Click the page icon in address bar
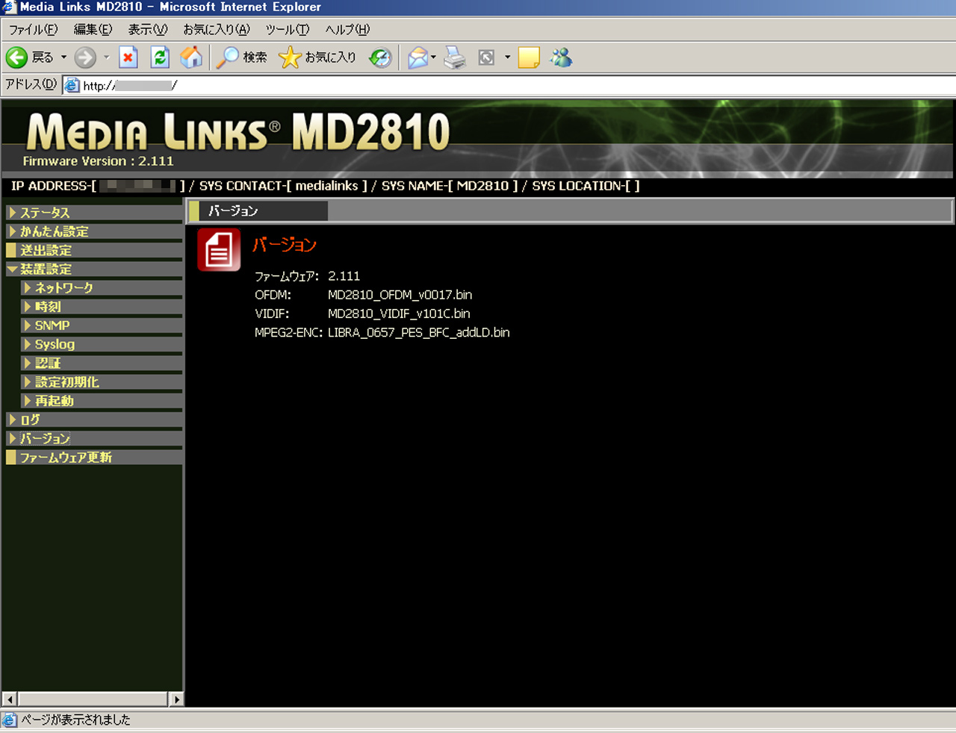This screenshot has width=956, height=733. pyautogui.click(x=72, y=85)
